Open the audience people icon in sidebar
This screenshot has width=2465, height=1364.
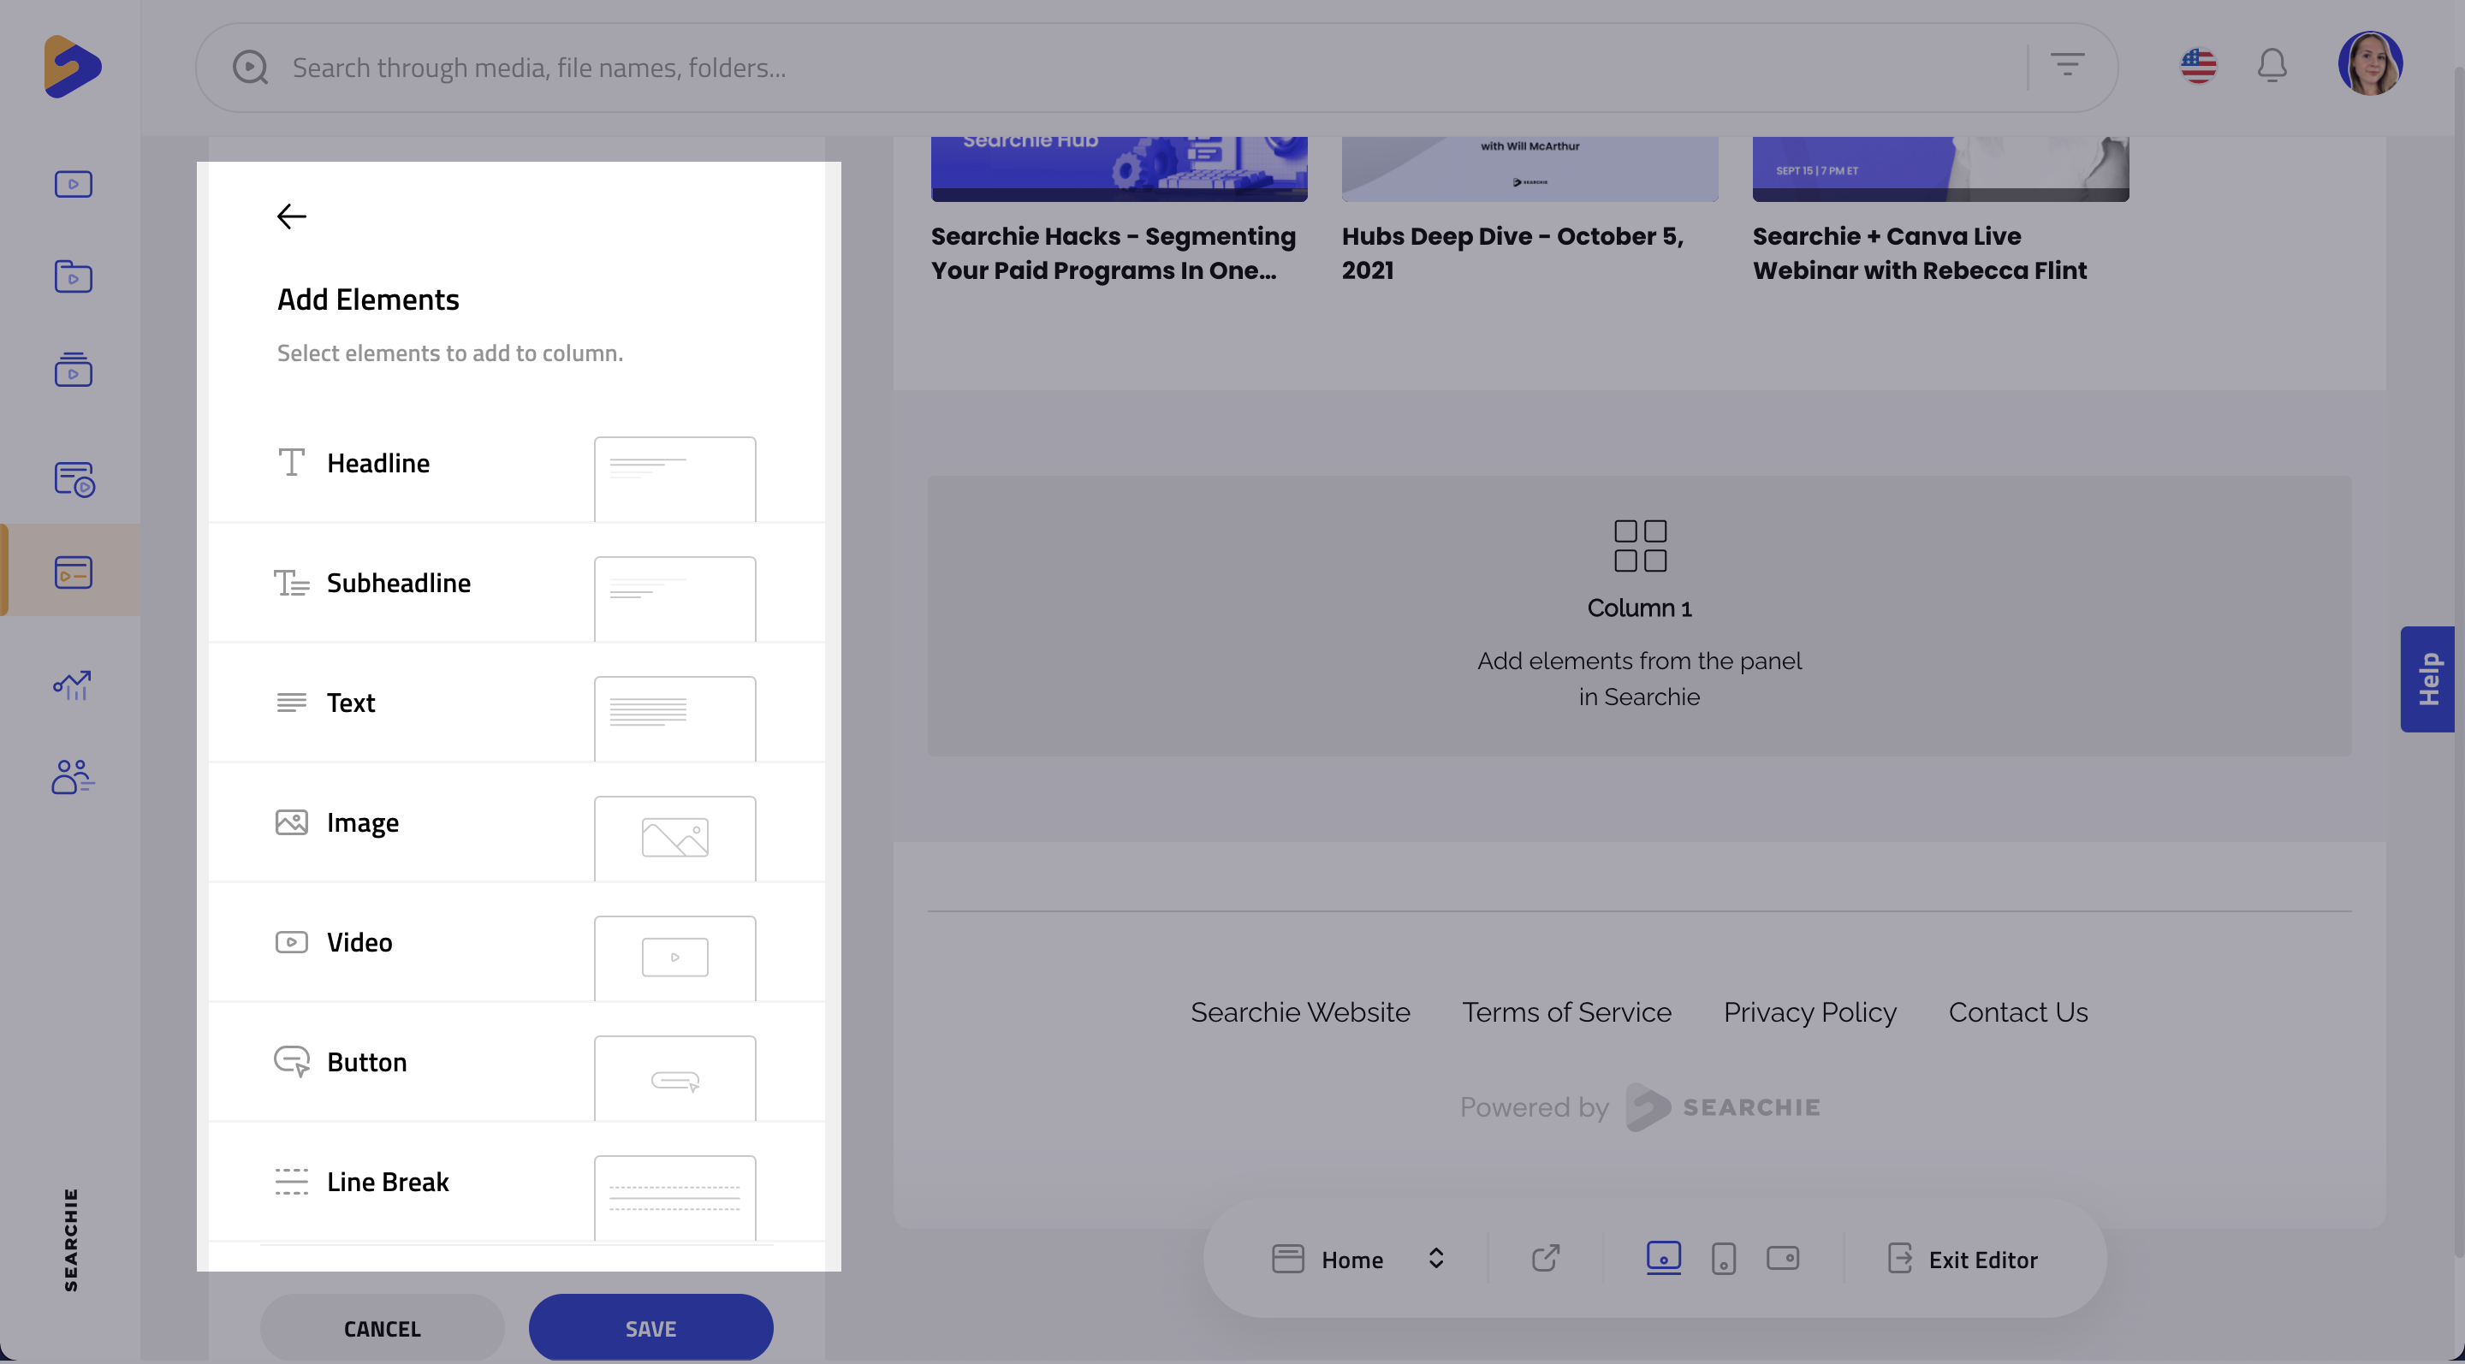pyautogui.click(x=73, y=777)
